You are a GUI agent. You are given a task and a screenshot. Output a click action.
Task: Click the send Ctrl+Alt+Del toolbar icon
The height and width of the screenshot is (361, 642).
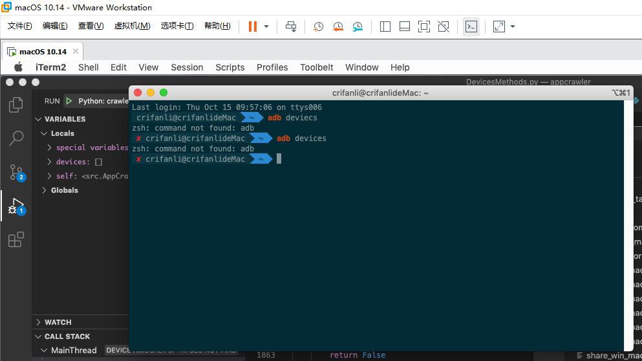click(291, 27)
